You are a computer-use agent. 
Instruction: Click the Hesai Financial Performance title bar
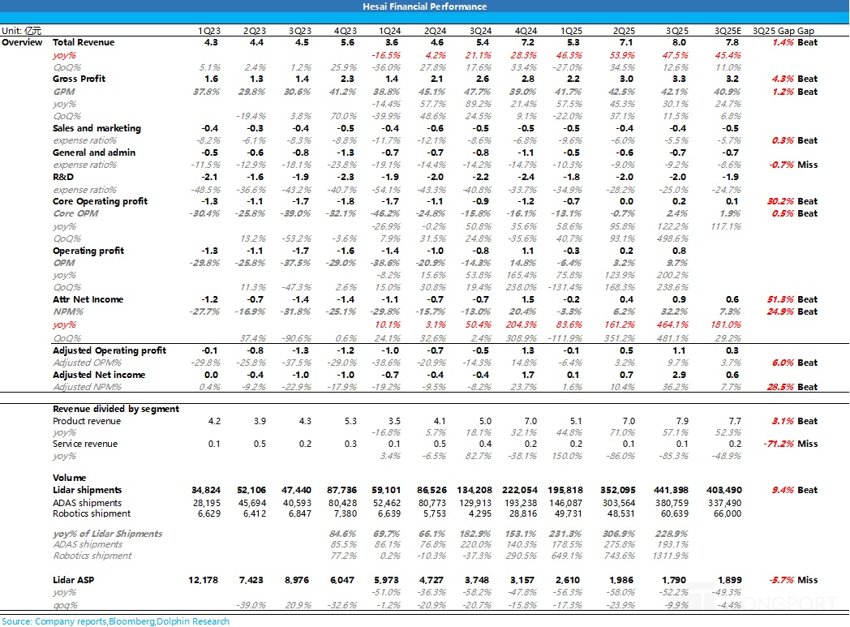pos(425,6)
